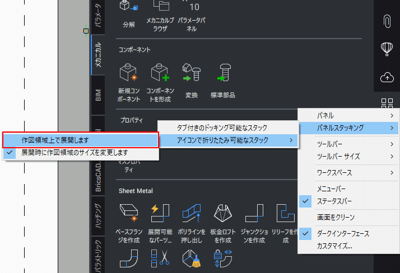This screenshot has height=273, width=400.
Task: Click the プロパティ section heading
Action: [132, 120]
